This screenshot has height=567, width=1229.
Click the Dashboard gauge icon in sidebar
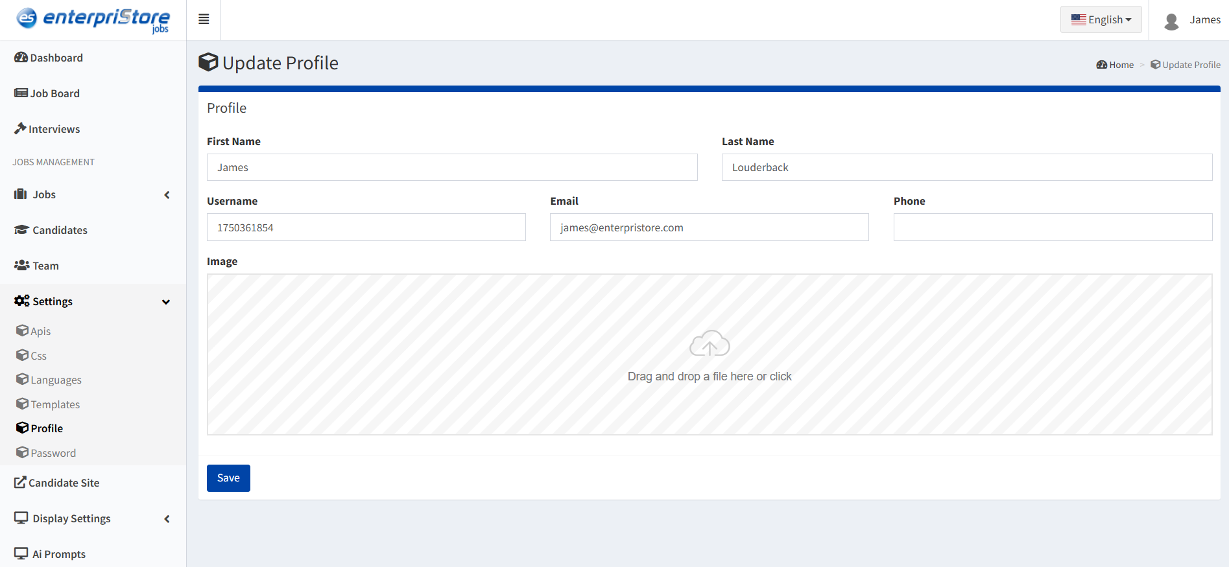[21, 58]
